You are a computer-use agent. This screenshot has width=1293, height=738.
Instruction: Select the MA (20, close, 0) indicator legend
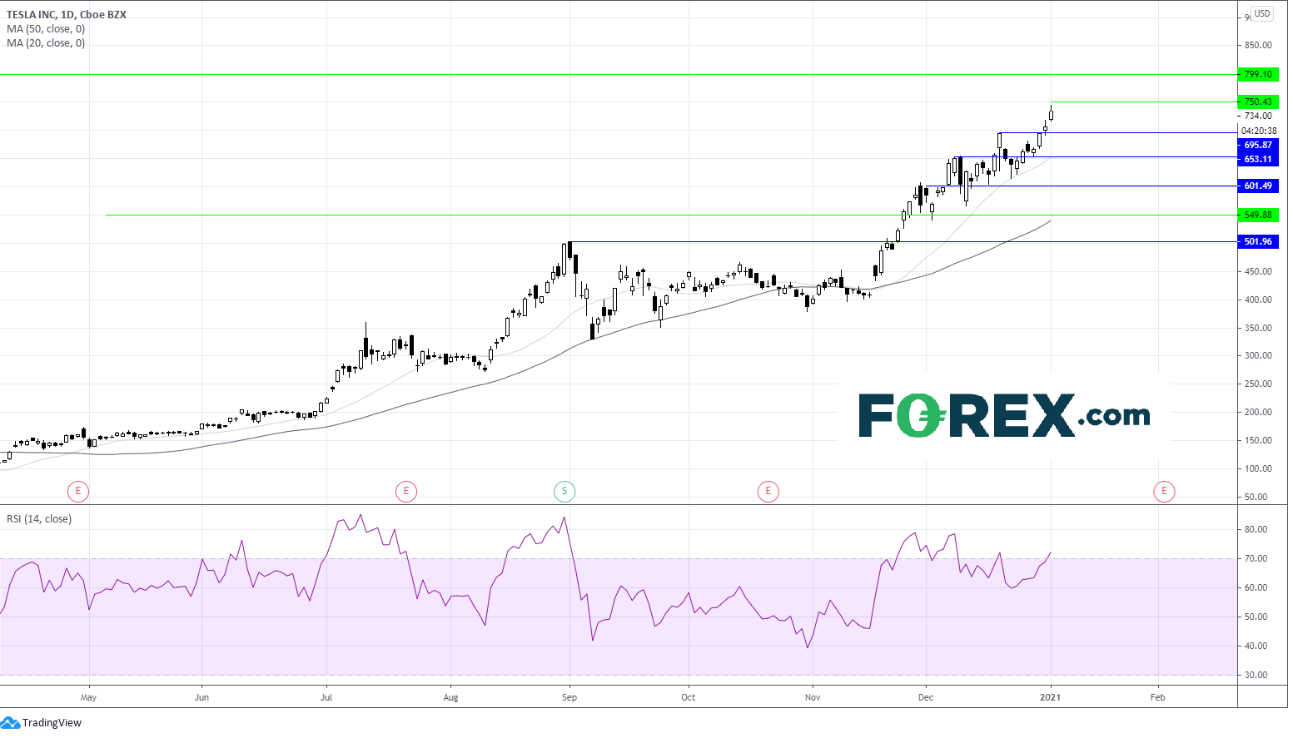point(46,43)
